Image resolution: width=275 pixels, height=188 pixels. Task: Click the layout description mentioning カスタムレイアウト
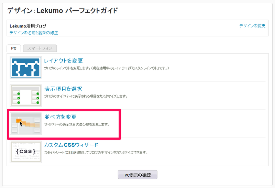(x=107, y=68)
